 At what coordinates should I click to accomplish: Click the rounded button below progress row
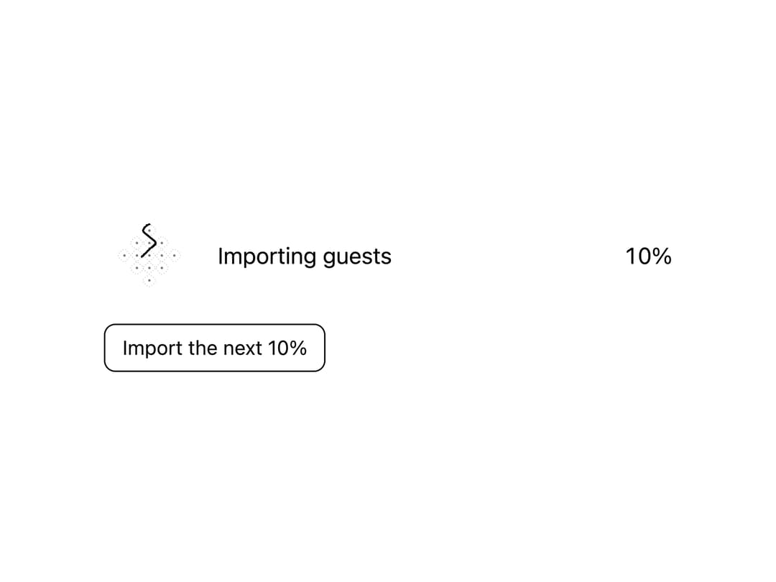pyautogui.click(x=214, y=348)
